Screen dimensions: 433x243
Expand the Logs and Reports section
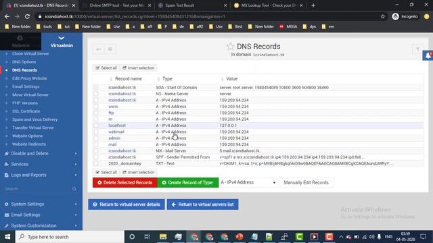point(41,175)
